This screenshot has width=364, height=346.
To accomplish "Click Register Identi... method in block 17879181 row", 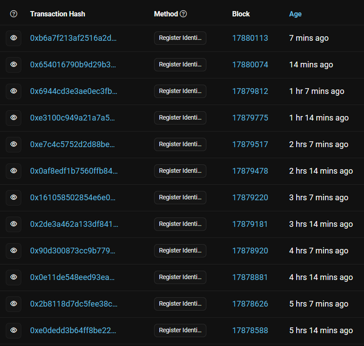I will 180,224.
